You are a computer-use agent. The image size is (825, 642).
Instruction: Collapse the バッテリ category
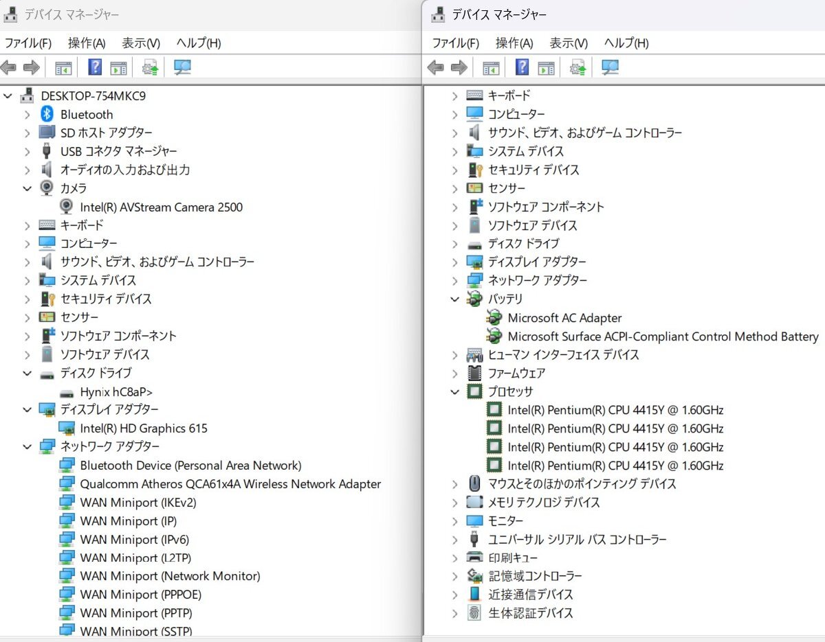point(454,299)
